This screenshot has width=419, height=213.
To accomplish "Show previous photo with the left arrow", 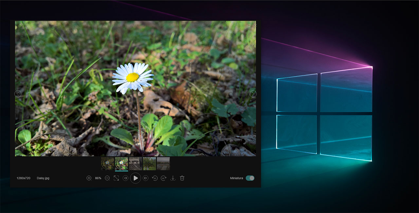I will click(x=18, y=94).
